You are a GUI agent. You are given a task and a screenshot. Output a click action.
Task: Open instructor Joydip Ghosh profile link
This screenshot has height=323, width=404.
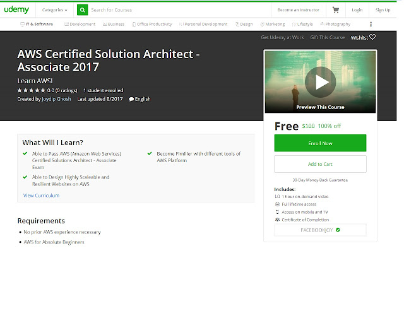pyautogui.click(x=56, y=99)
